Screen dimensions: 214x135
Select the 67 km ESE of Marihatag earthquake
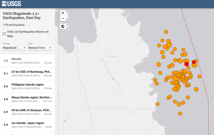pyautogui.click(x=28, y=73)
